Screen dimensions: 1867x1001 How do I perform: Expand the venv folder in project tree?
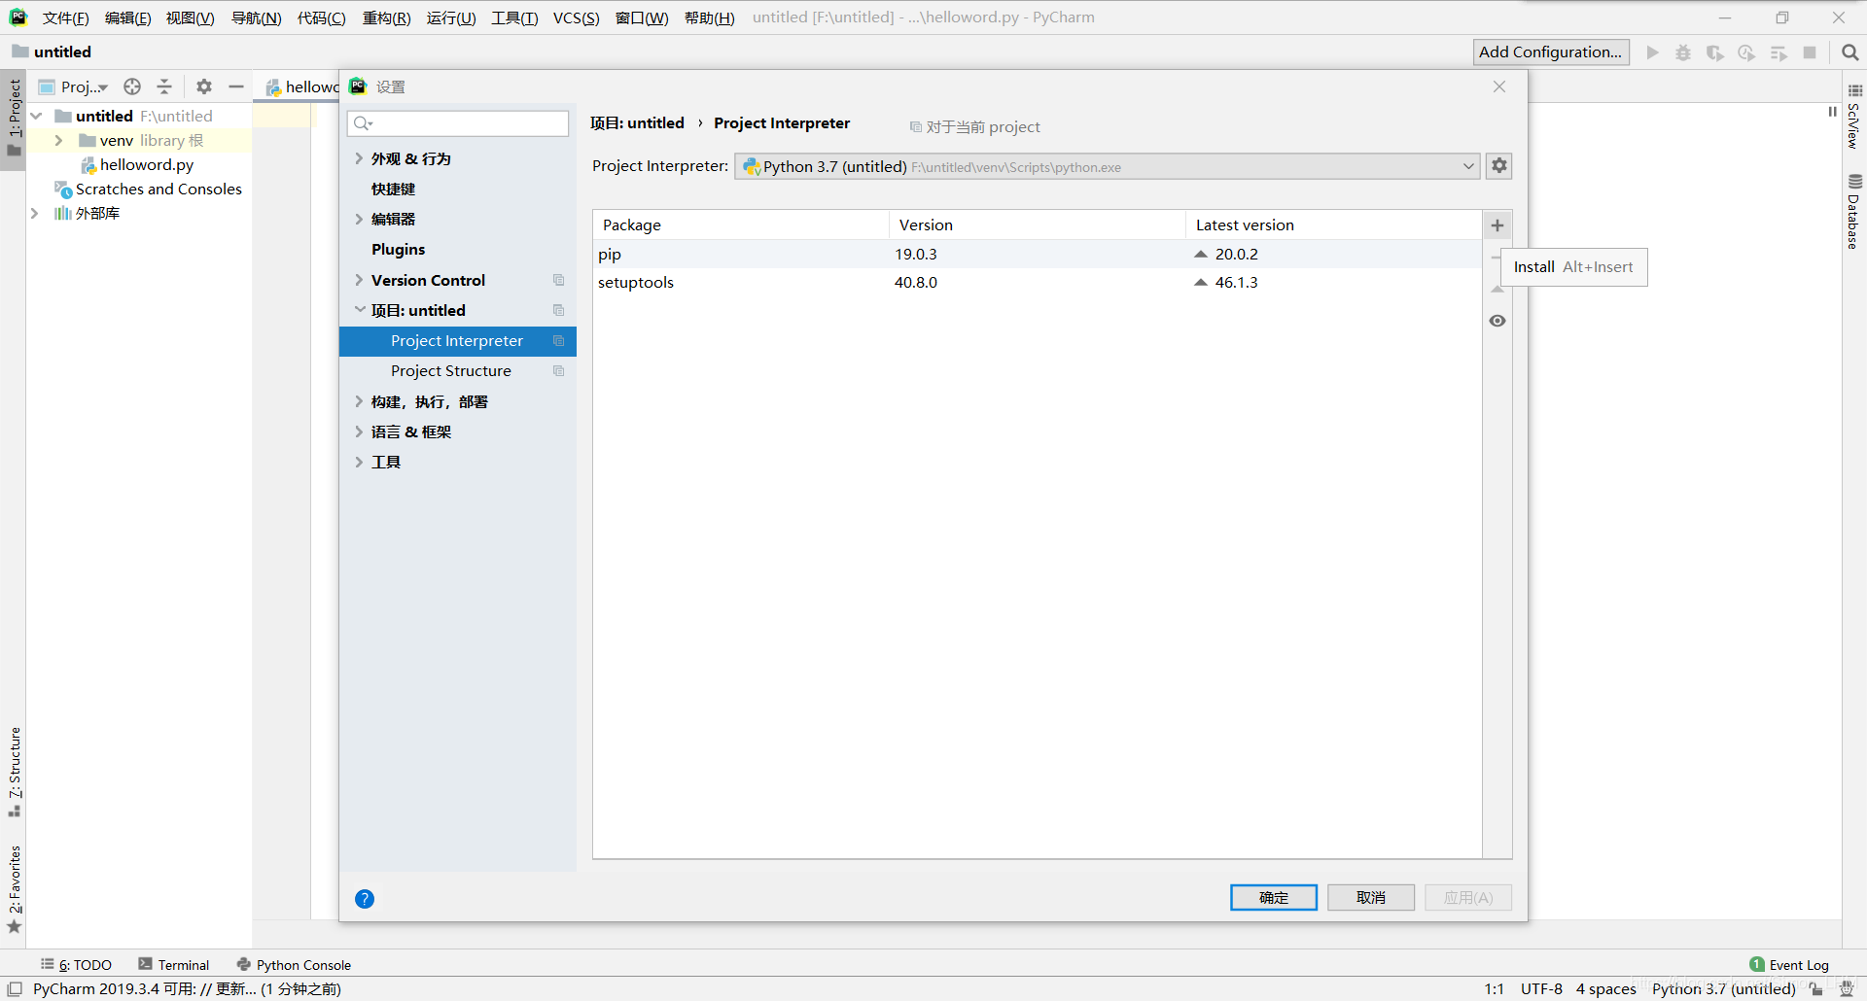click(x=58, y=140)
